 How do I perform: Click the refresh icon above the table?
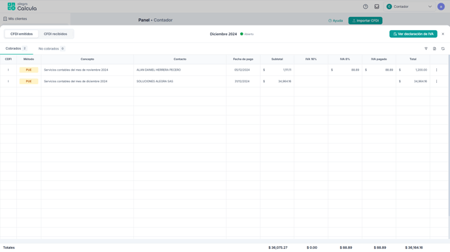point(443,49)
